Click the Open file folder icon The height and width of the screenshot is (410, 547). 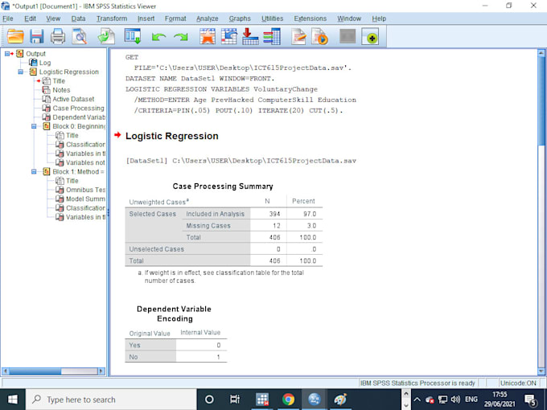15,36
